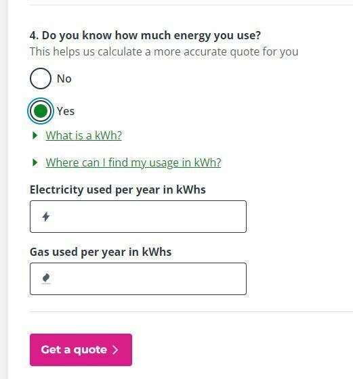The height and width of the screenshot is (379, 353).
Task: Click the chevron arrow inside Get a quote
Action: (115, 350)
